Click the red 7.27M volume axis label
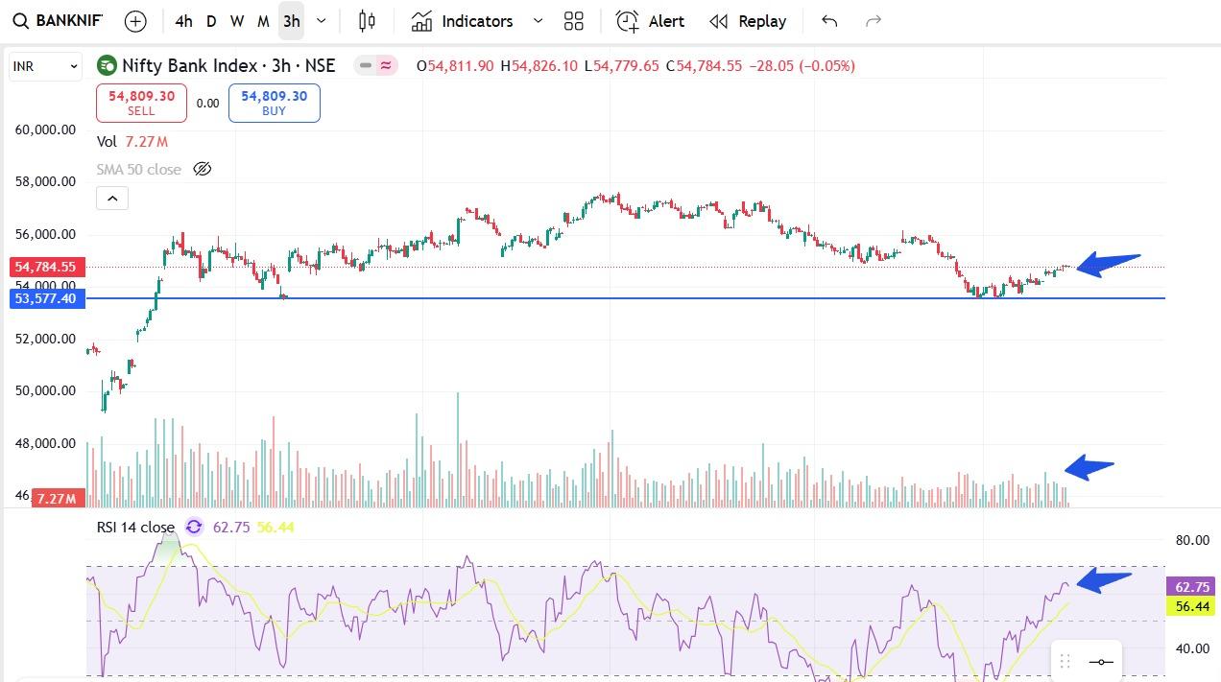This screenshot has height=682, width=1221. (59, 498)
